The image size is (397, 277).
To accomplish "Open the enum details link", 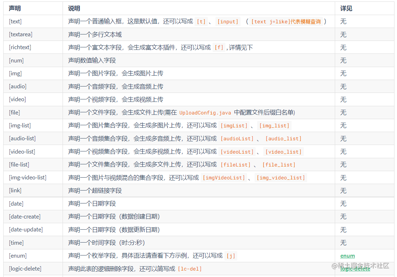I will click(347, 256).
